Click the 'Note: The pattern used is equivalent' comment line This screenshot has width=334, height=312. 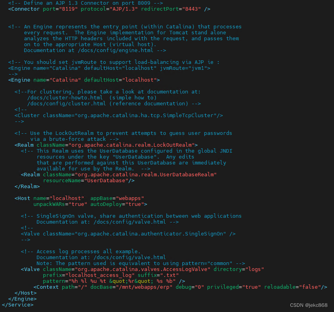tap(141, 263)
